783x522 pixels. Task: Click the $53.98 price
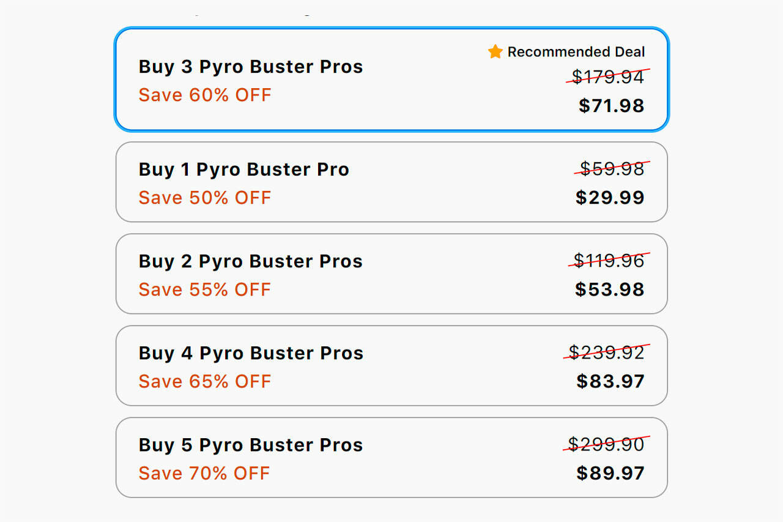(609, 289)
